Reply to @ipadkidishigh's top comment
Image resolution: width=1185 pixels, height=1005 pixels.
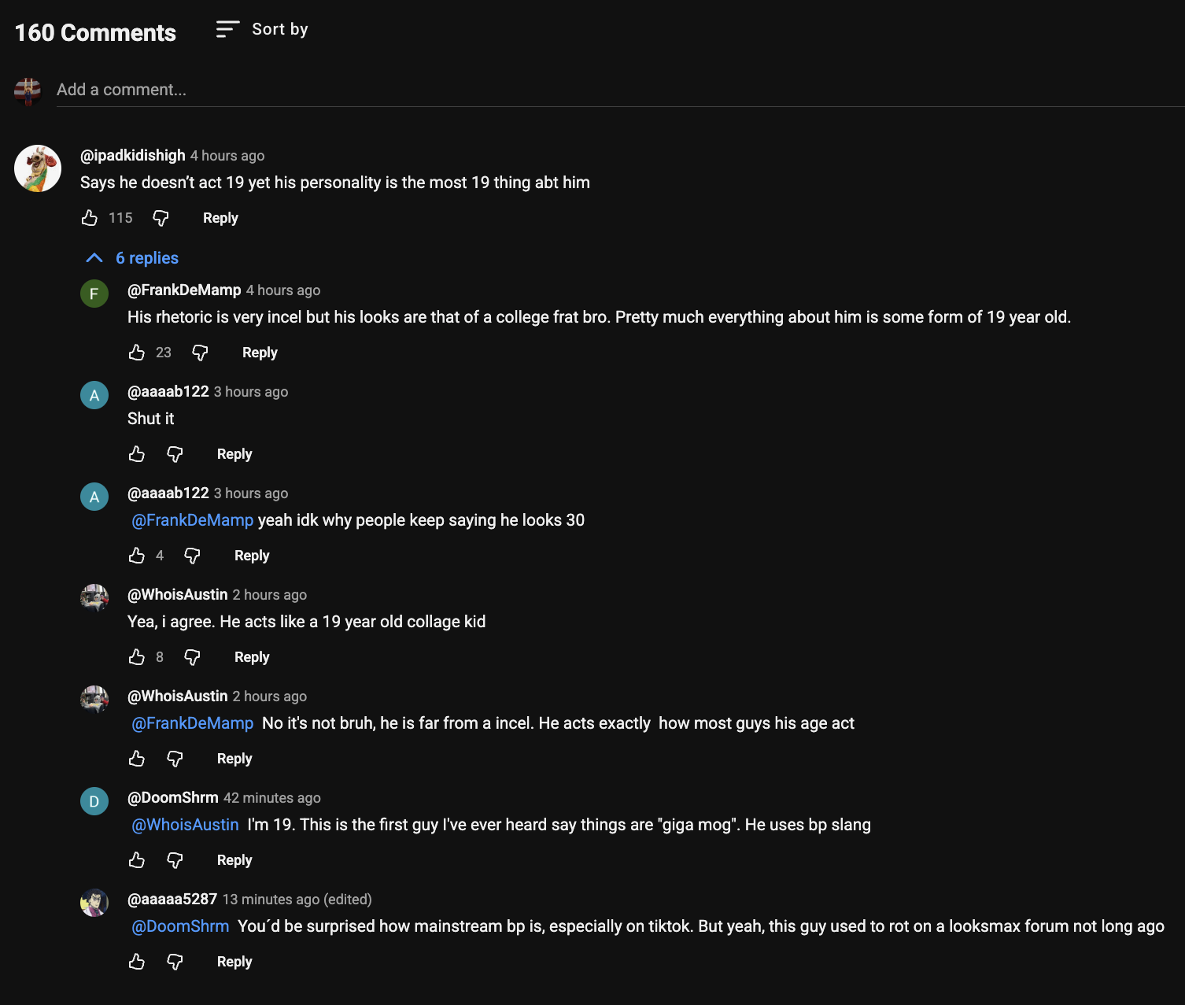[x=220, y=218]
